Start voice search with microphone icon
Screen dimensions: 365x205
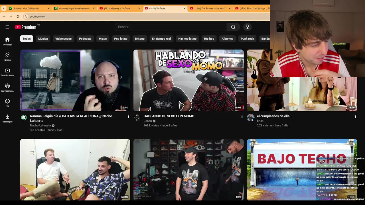[x=248, y=27]
